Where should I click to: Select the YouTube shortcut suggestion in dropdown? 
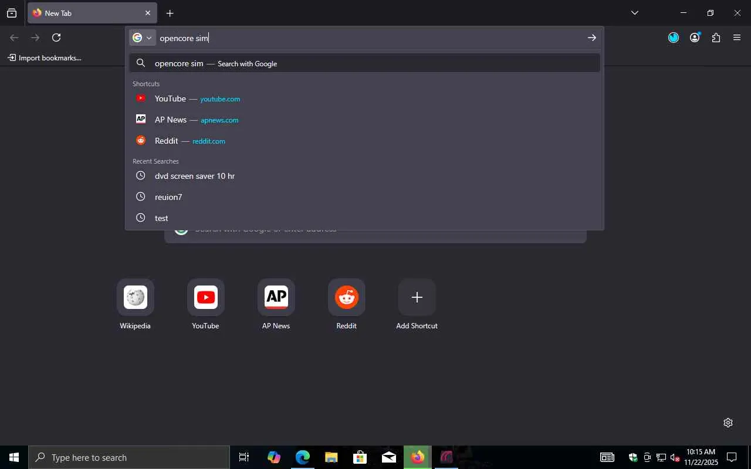coord(364,98)
